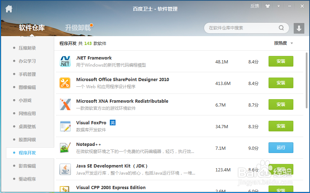The image size is (310, 193).
Task: Install Microsoft Office SharePoint Designer 2010
Action: (x=281, y=83)
